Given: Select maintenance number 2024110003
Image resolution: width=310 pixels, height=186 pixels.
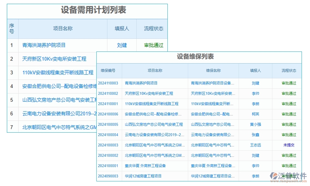Looking at the screenshot, I should pyautogui.click(x=108, y=83).
